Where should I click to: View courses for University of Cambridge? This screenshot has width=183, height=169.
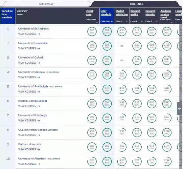[x=29, y=48]
